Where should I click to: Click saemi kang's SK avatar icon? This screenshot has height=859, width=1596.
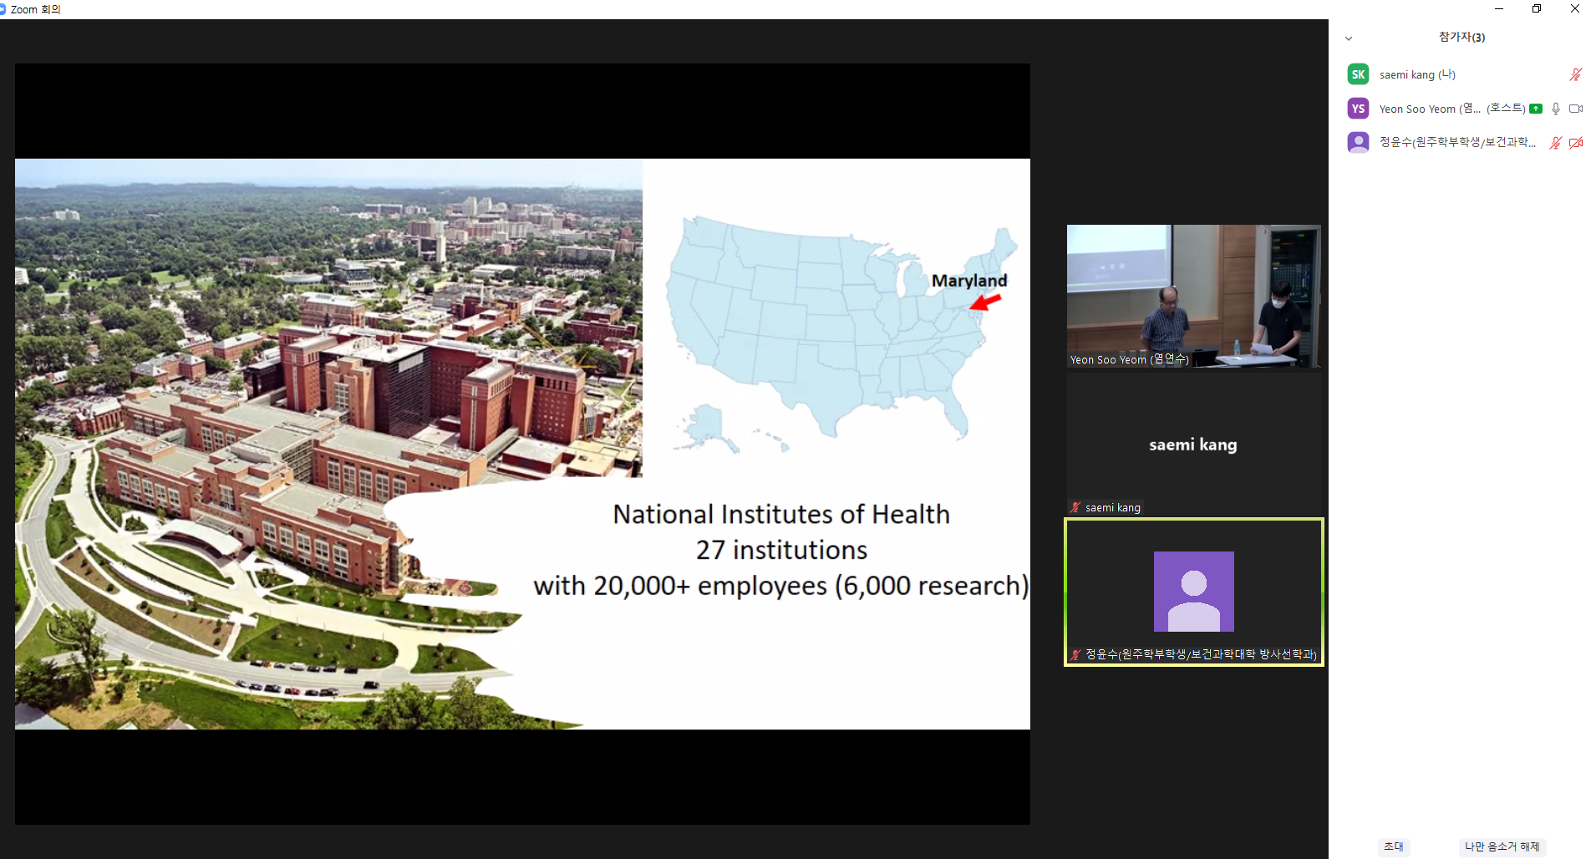[x=1358, y=74]
